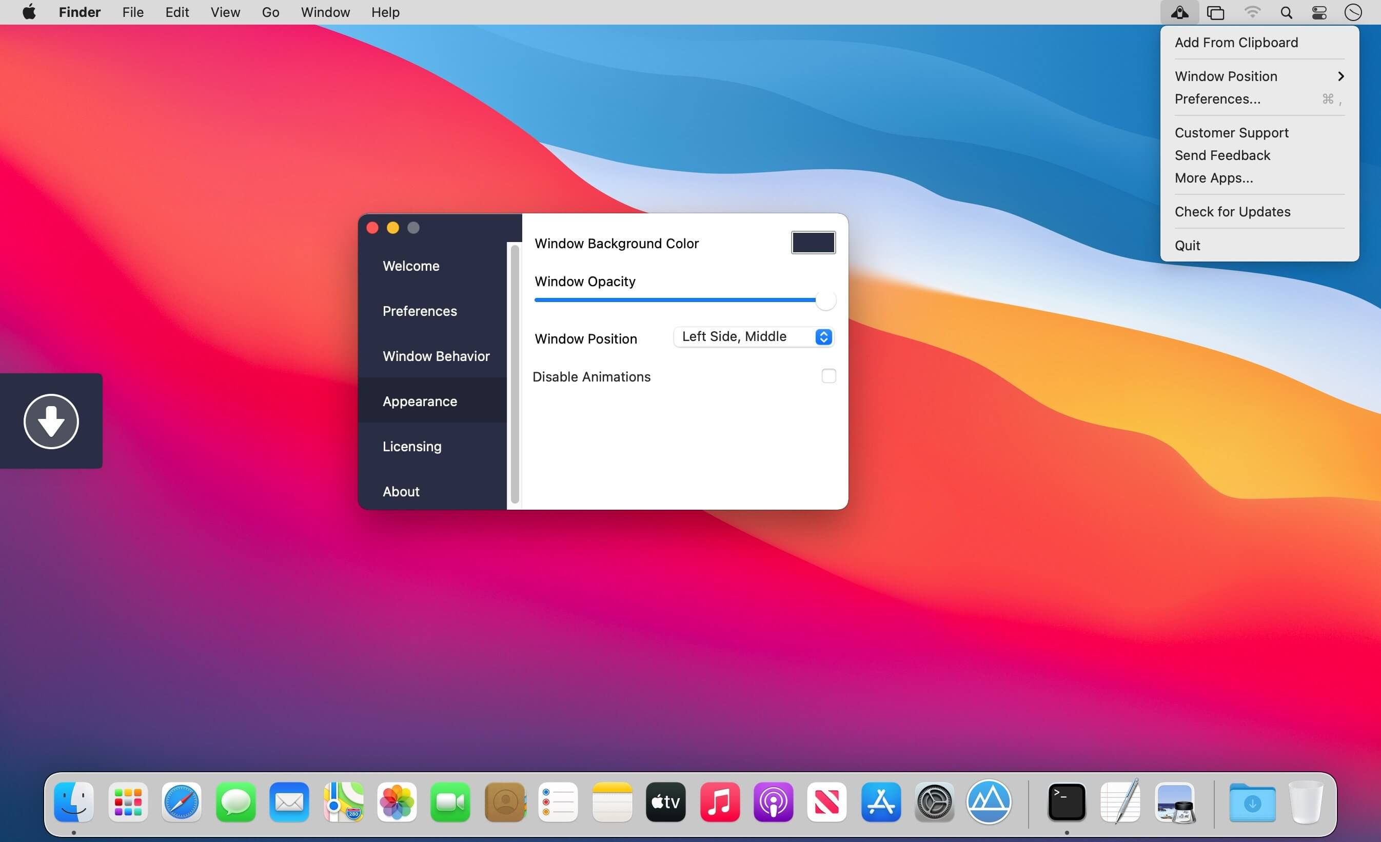Launch Finder from the Dock
The image size is (1381, 842).
point(74,802)
